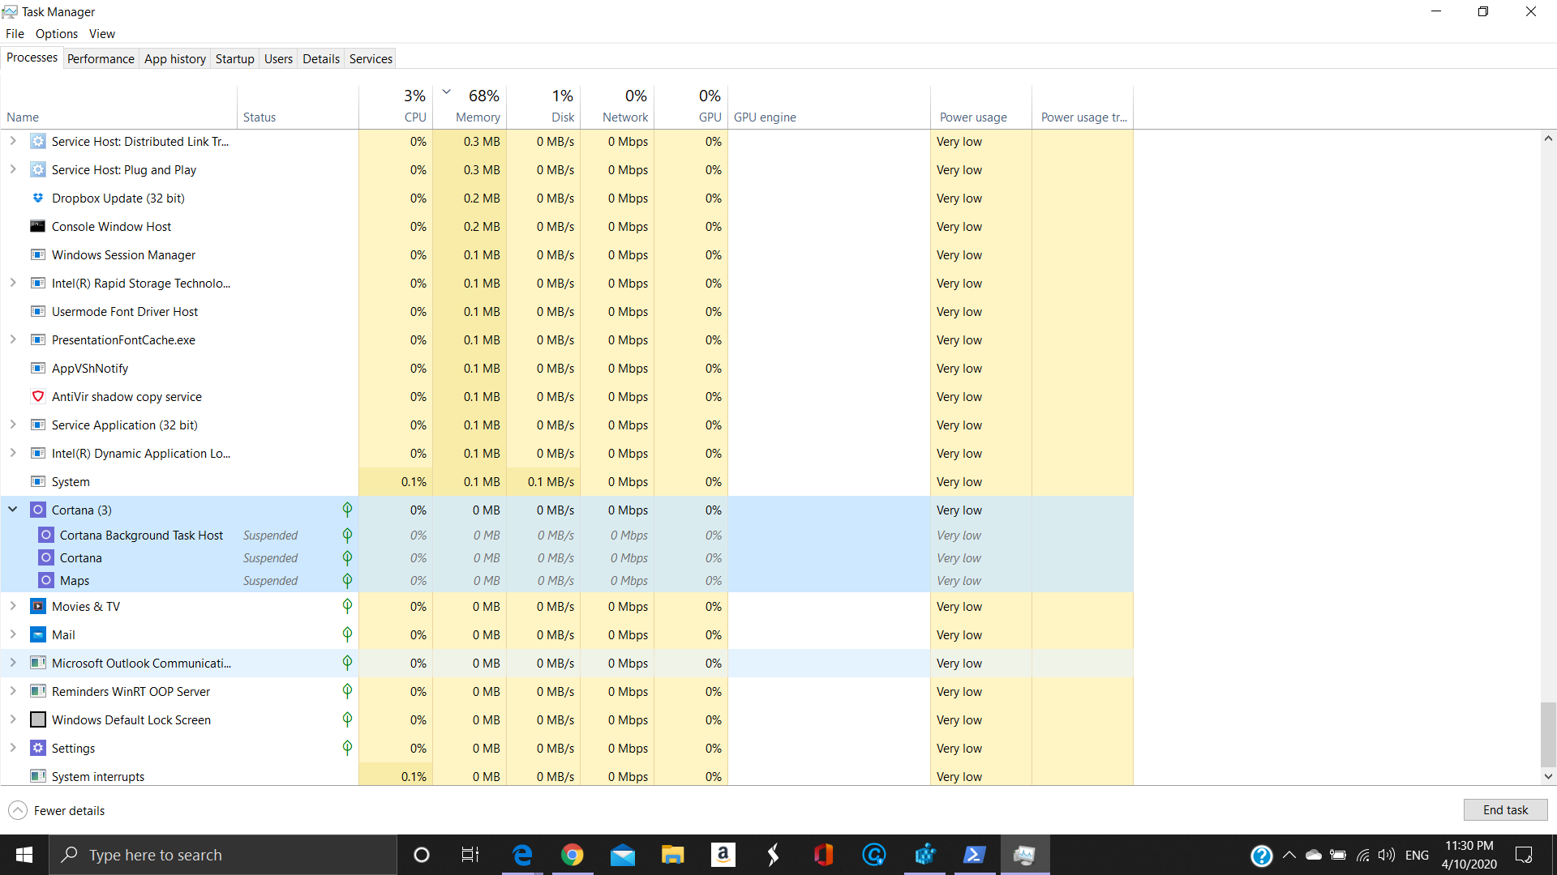The height and width of the screenshot is (875, 1557).
Task: Click the ENG language indicator
Action: [x=1417, y=856]
